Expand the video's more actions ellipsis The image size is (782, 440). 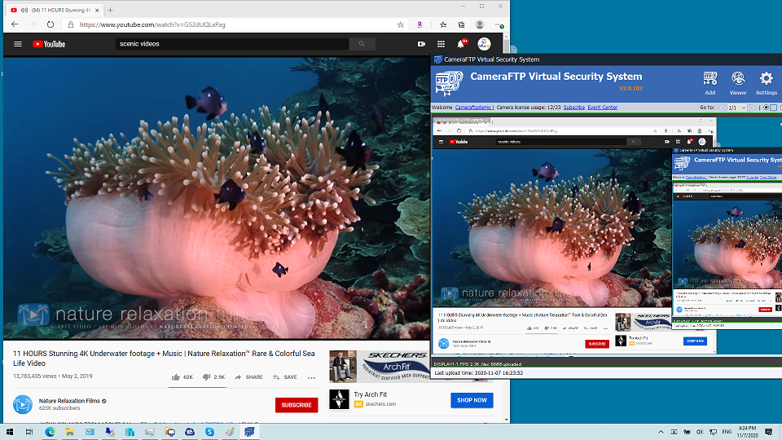coord(311,377)
